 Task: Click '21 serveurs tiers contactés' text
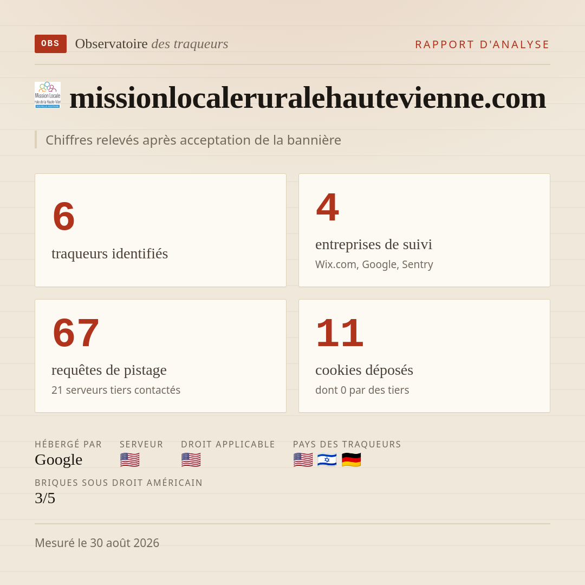116,390
